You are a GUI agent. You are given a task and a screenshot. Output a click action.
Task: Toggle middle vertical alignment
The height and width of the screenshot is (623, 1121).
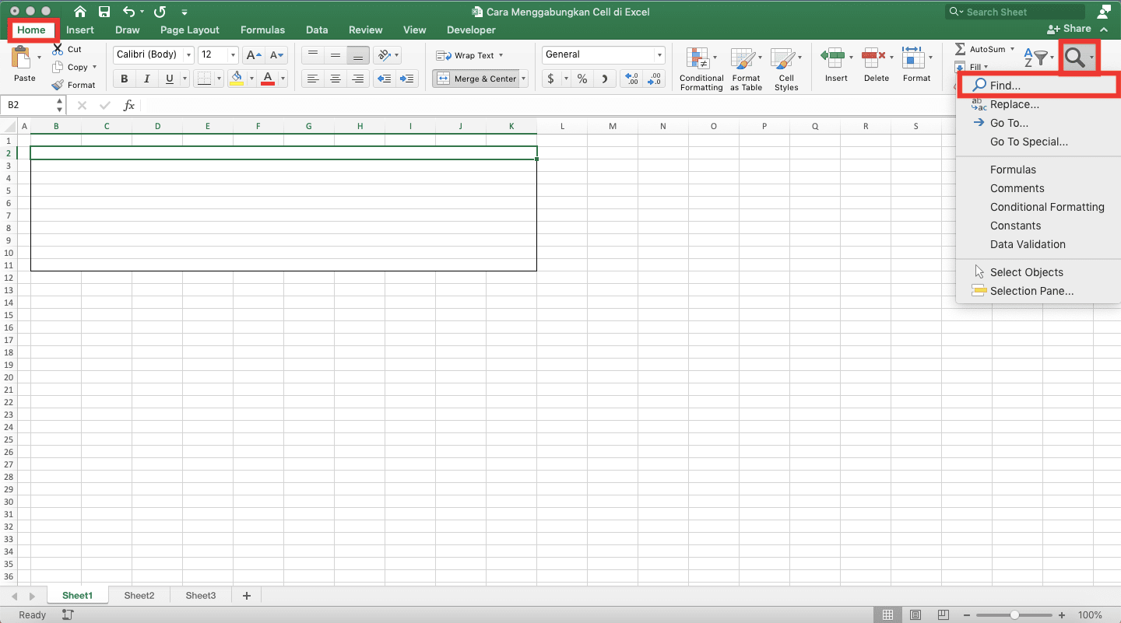(x=336, y=55)
